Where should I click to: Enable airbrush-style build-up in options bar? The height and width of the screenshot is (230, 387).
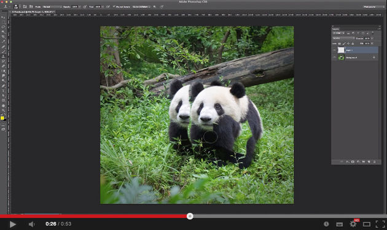[108, 7]
